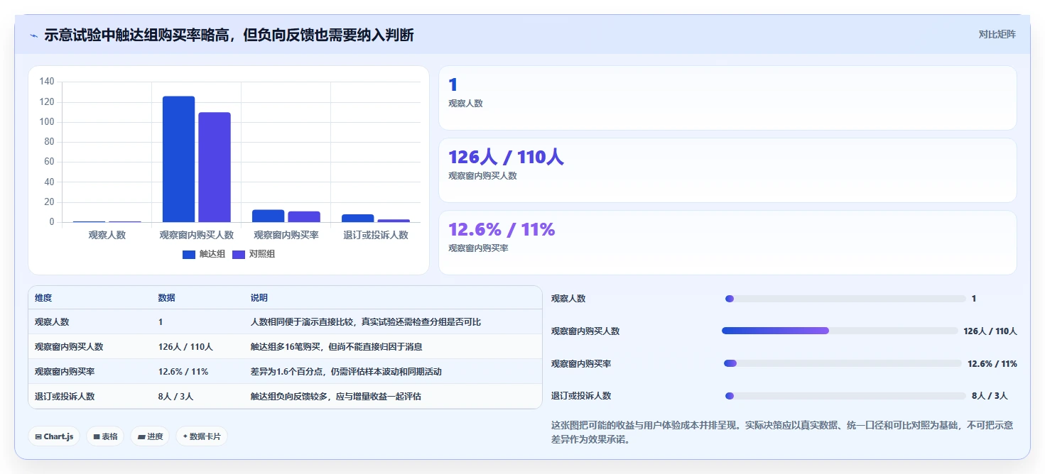Click the 退订或投诉人数 progress bar
The width and height of the screenshot is (1045, 474).
point(845,396)
